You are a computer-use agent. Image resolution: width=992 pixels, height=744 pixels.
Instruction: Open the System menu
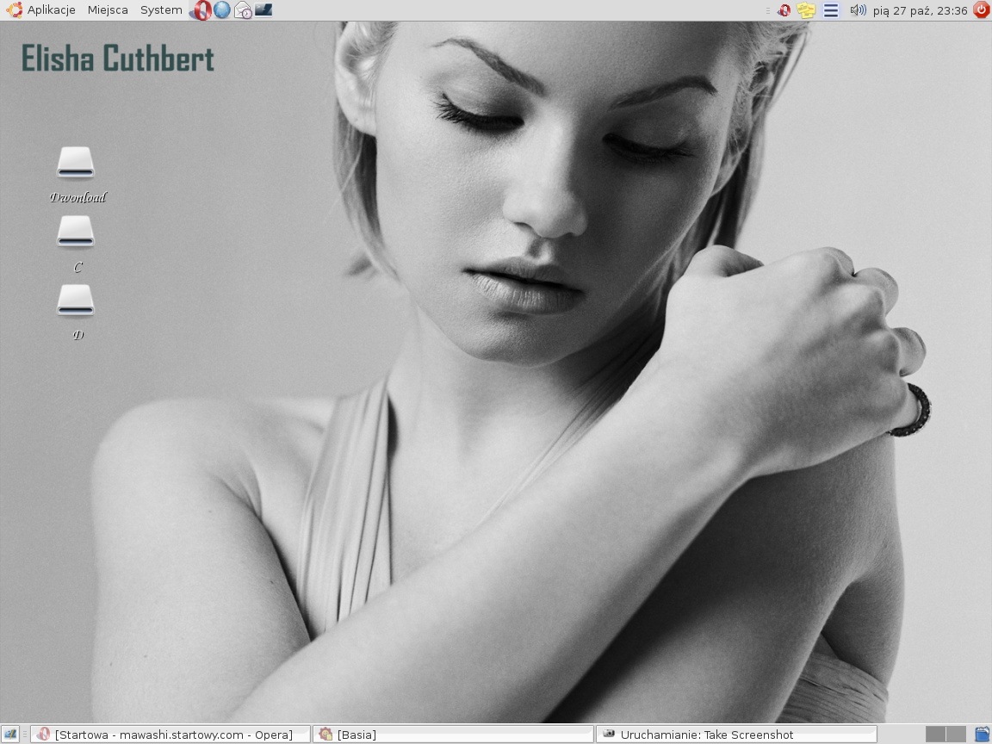(x=161, y=10)
